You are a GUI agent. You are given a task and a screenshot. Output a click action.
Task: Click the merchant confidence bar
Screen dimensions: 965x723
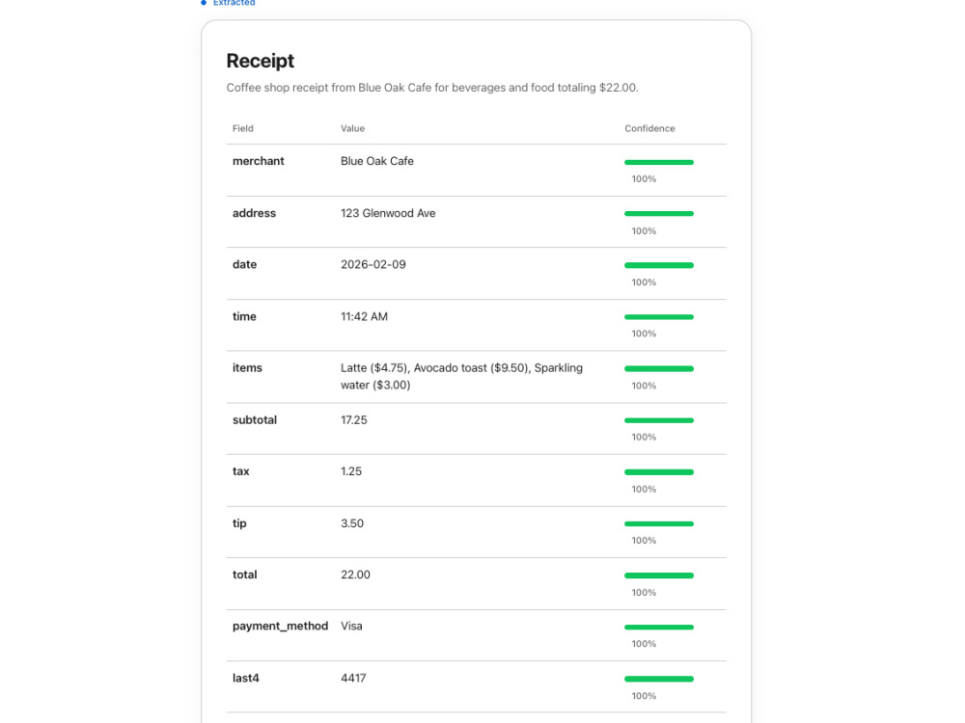[x=659, y=162]
